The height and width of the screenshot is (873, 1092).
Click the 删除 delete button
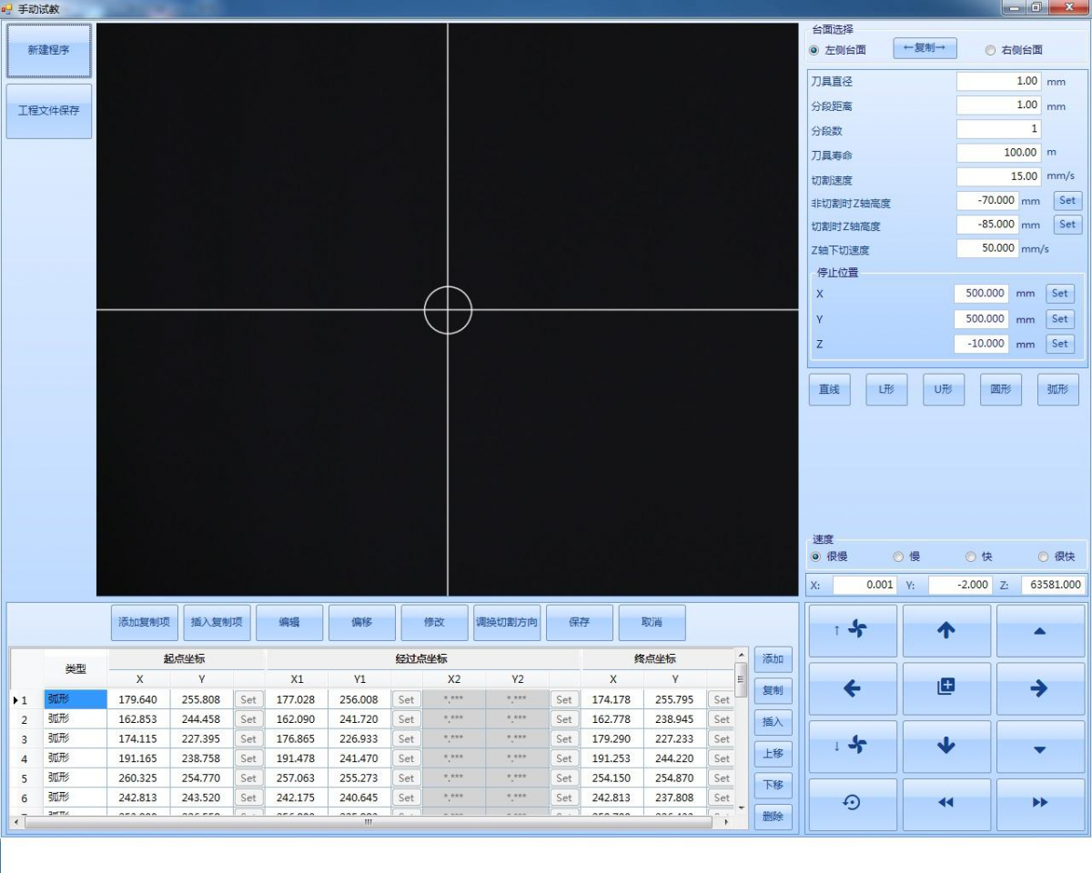pos(773,817)
